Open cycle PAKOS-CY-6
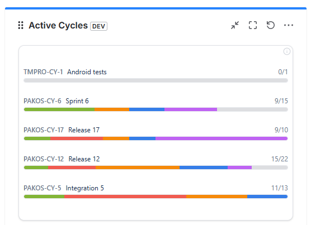The image size is (311, 225). pyautogui.click(x=43, y=101)
